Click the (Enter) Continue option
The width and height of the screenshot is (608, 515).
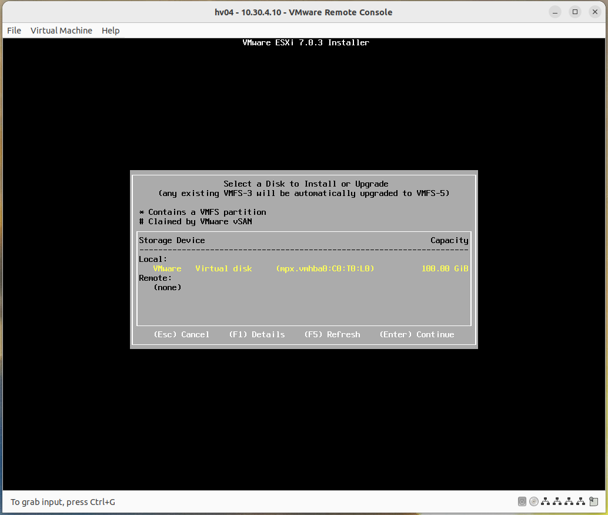point(416,334)
